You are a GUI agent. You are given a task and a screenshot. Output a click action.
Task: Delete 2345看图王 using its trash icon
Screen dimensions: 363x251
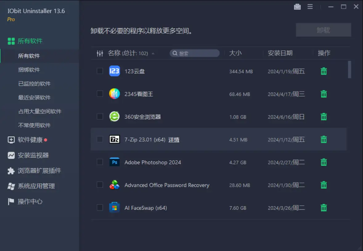pos(324,94)
